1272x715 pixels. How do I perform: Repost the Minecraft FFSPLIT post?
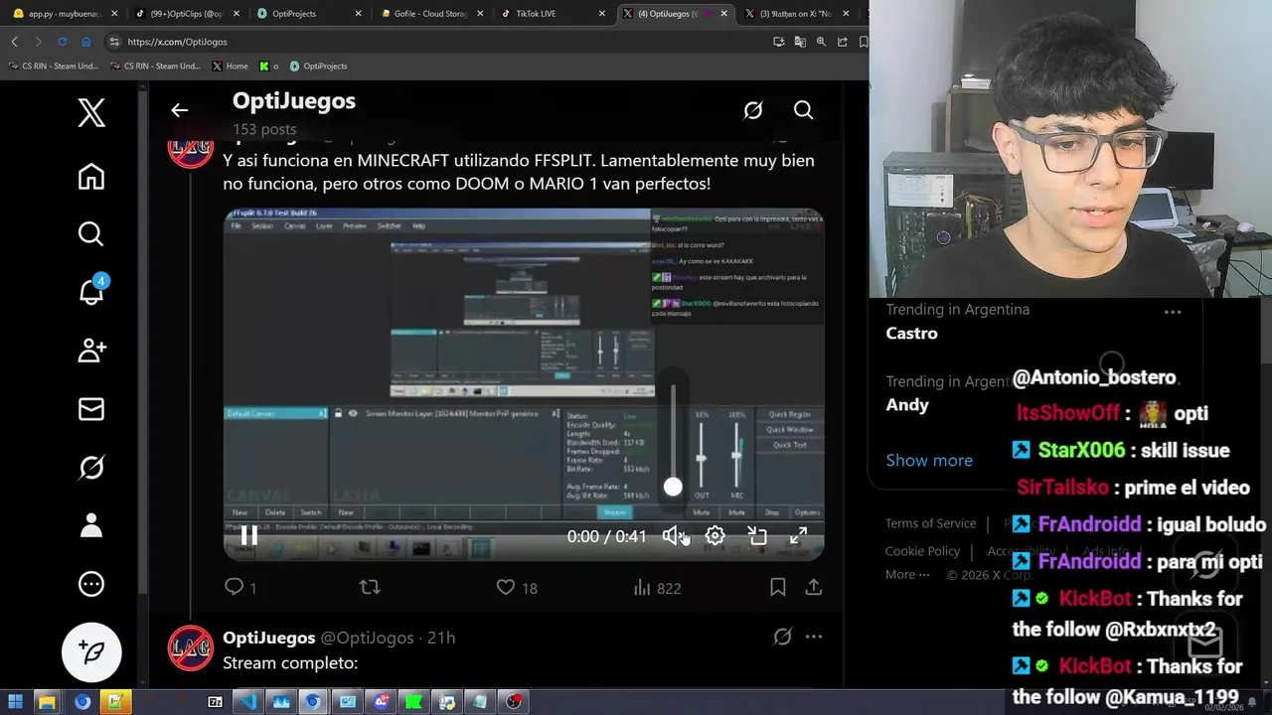click(x=370, y=587)
